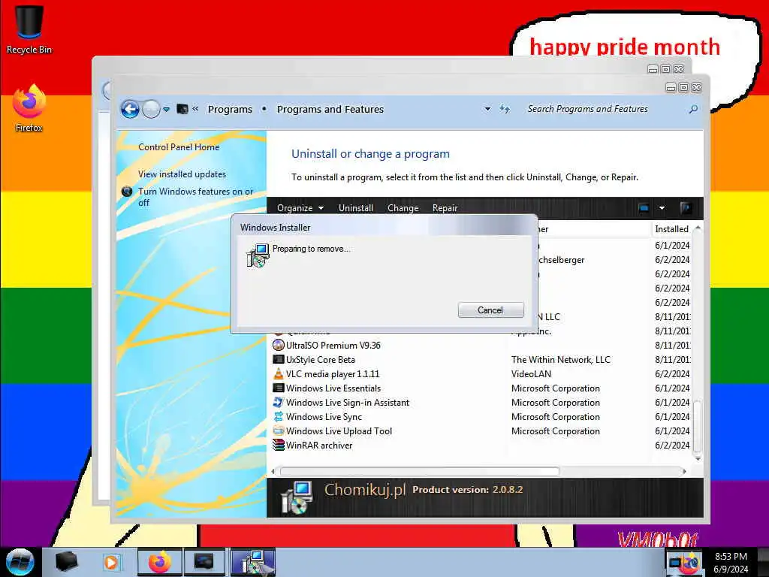Click scroll down arrow of program list
This screenshot has width=769, height=577.
coord(698,459)
